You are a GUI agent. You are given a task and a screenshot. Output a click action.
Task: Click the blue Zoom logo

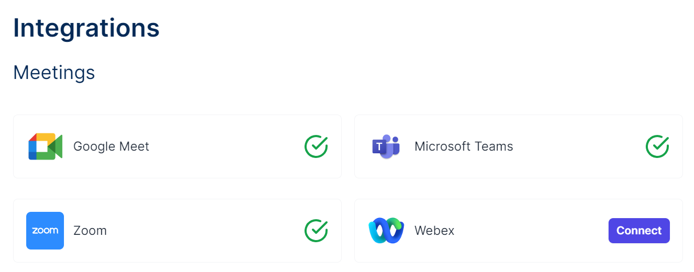[x=45, y=231]
